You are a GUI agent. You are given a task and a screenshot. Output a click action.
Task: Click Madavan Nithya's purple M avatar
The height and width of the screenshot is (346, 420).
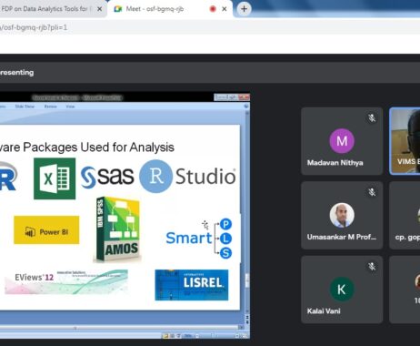342,141
